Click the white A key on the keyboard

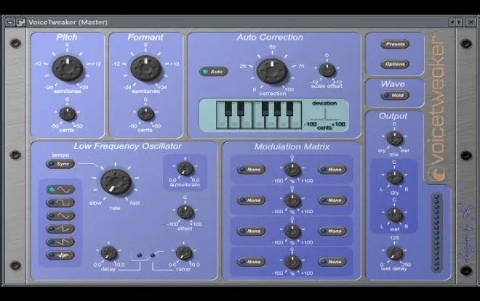pos(284,123)
